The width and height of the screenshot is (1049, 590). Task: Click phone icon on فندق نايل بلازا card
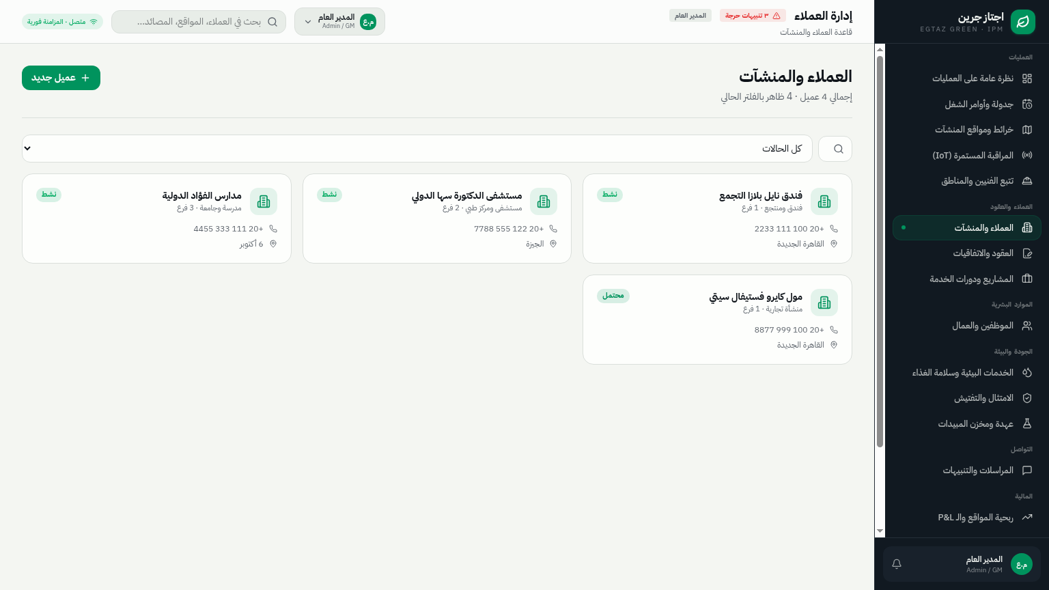point(834,229)
